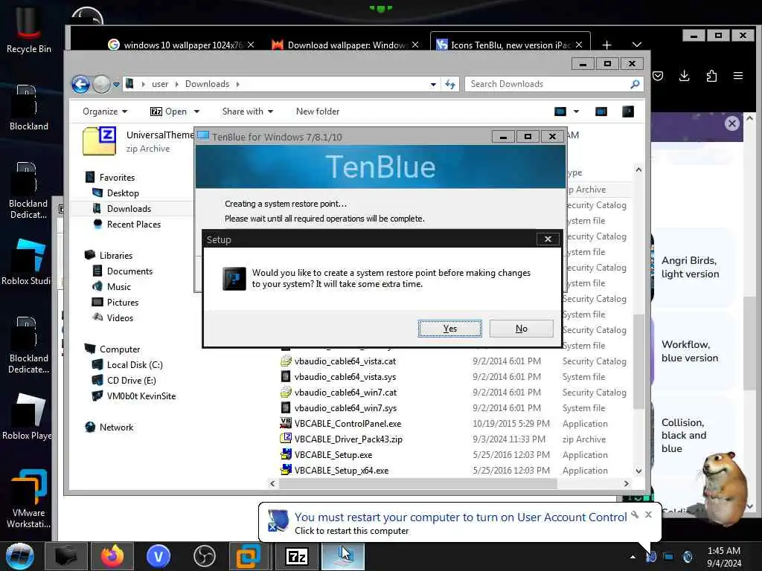Click the change view icon
This screenshot has width=762, height=571.
[560, 112]
